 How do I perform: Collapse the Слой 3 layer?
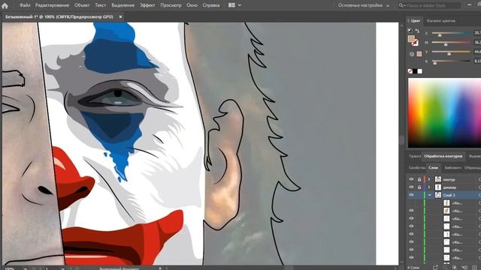430,195
